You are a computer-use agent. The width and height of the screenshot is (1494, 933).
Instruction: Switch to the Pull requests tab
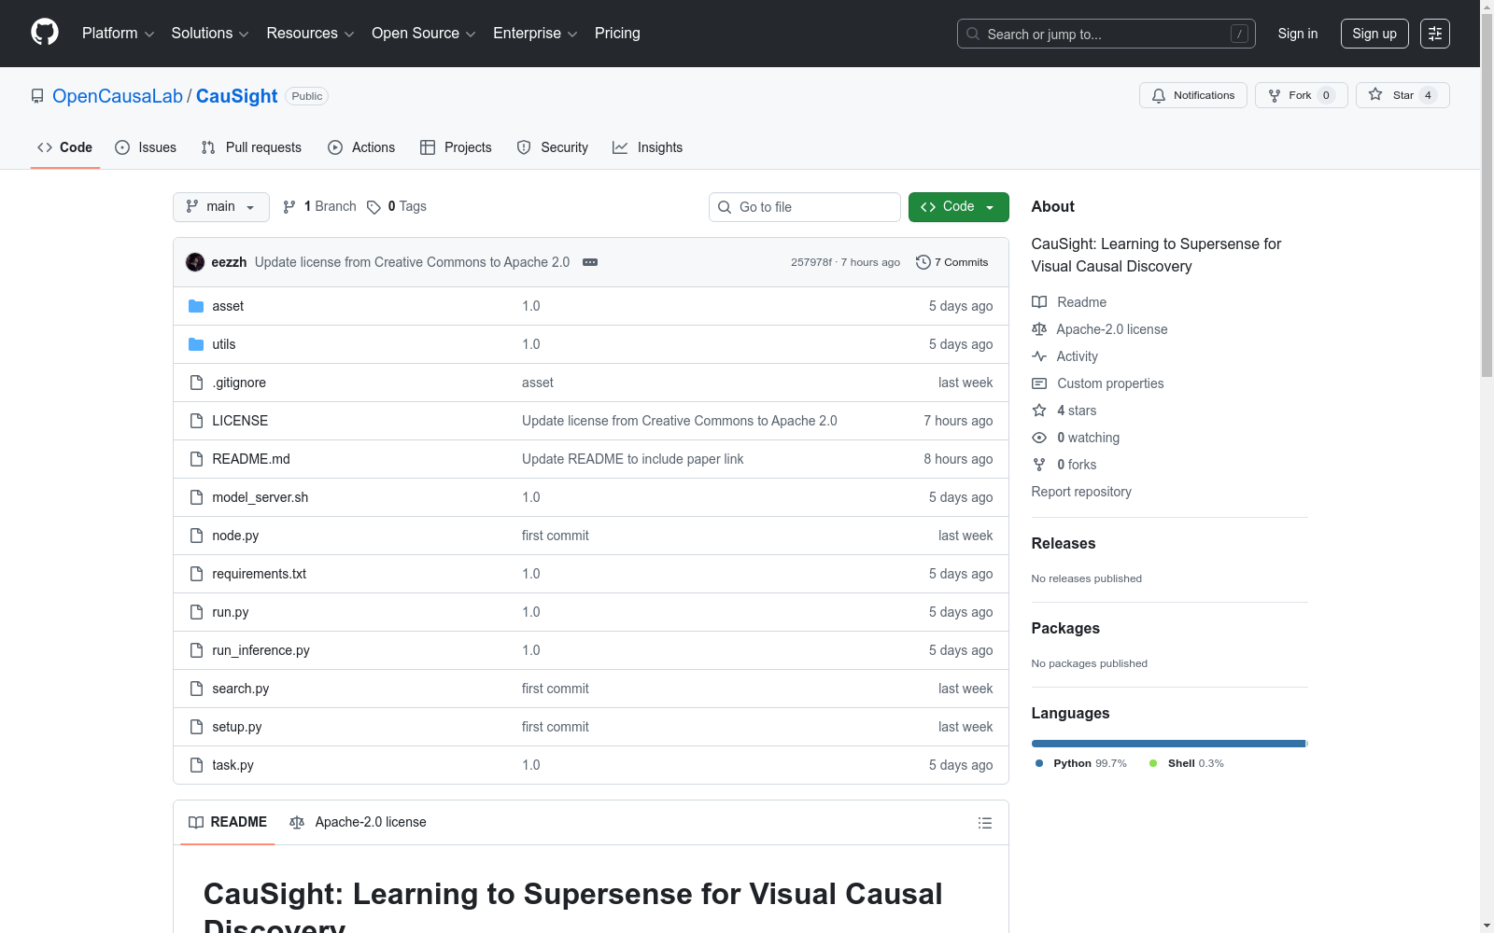point(251,147)
